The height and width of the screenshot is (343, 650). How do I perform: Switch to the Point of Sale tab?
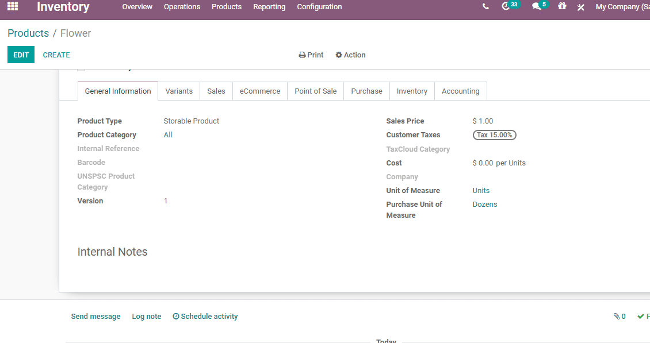[315, 91]
